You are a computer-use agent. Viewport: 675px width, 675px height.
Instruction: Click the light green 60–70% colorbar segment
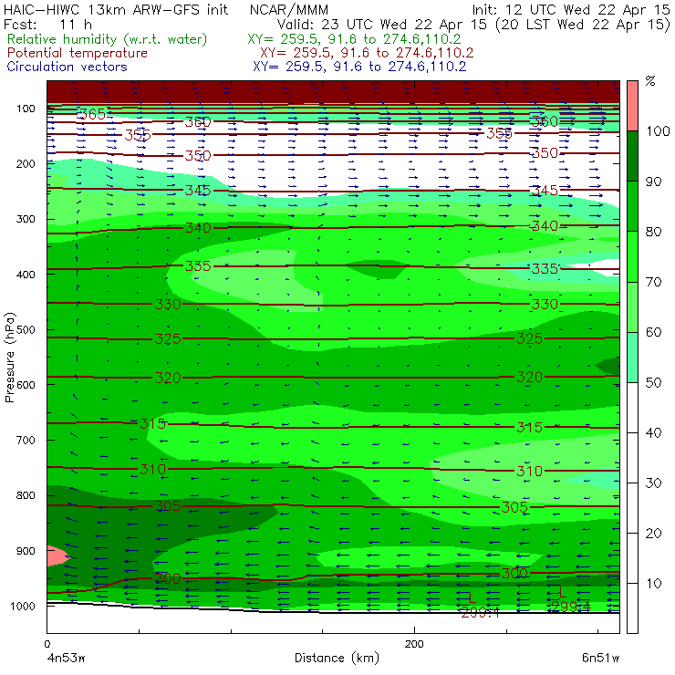tap(632, 306)
